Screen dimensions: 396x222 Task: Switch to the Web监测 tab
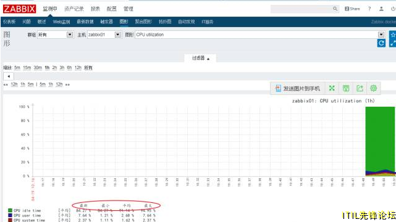[61, 22]
